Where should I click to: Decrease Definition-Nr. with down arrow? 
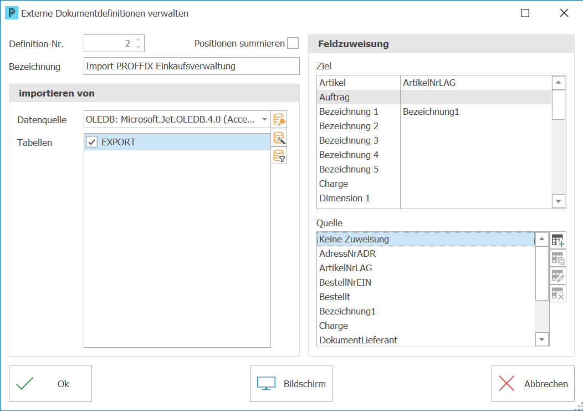point(139,47)
